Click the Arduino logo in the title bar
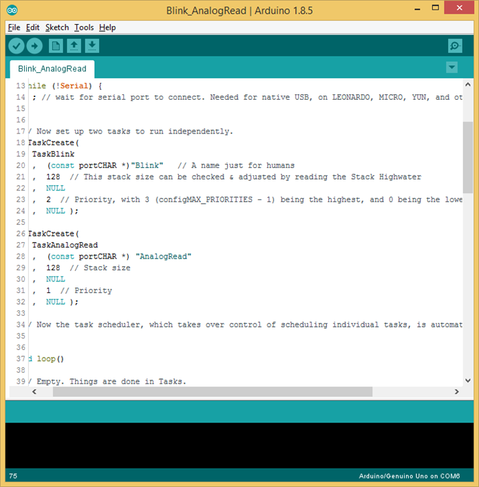 (x=12, y=10)
